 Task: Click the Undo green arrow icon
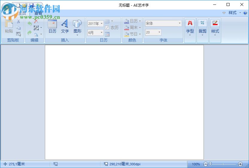[30, 24]
